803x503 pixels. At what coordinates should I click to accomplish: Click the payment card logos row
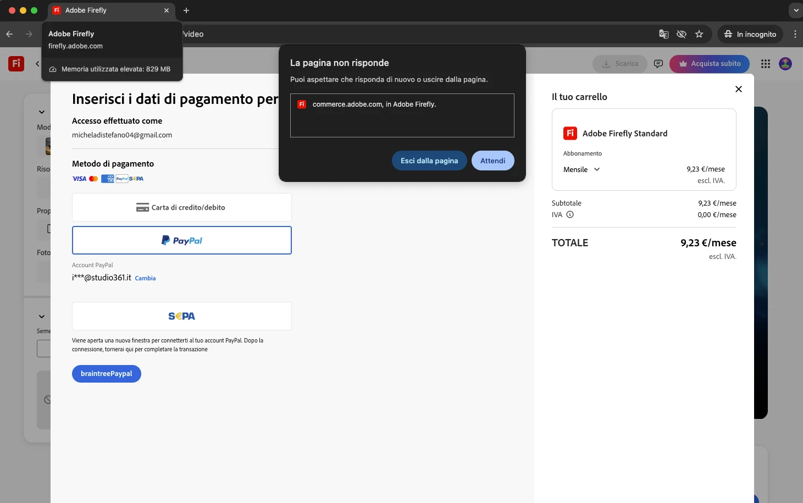pos(108,179)
